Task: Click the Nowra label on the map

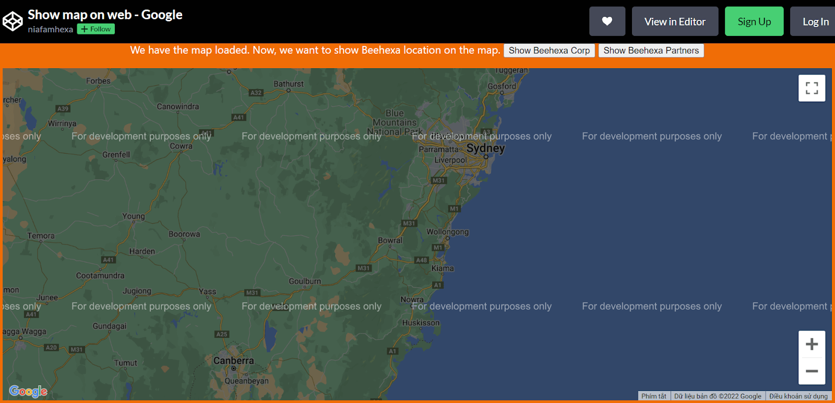Action: pyautogui.click(x=412, y=300)
